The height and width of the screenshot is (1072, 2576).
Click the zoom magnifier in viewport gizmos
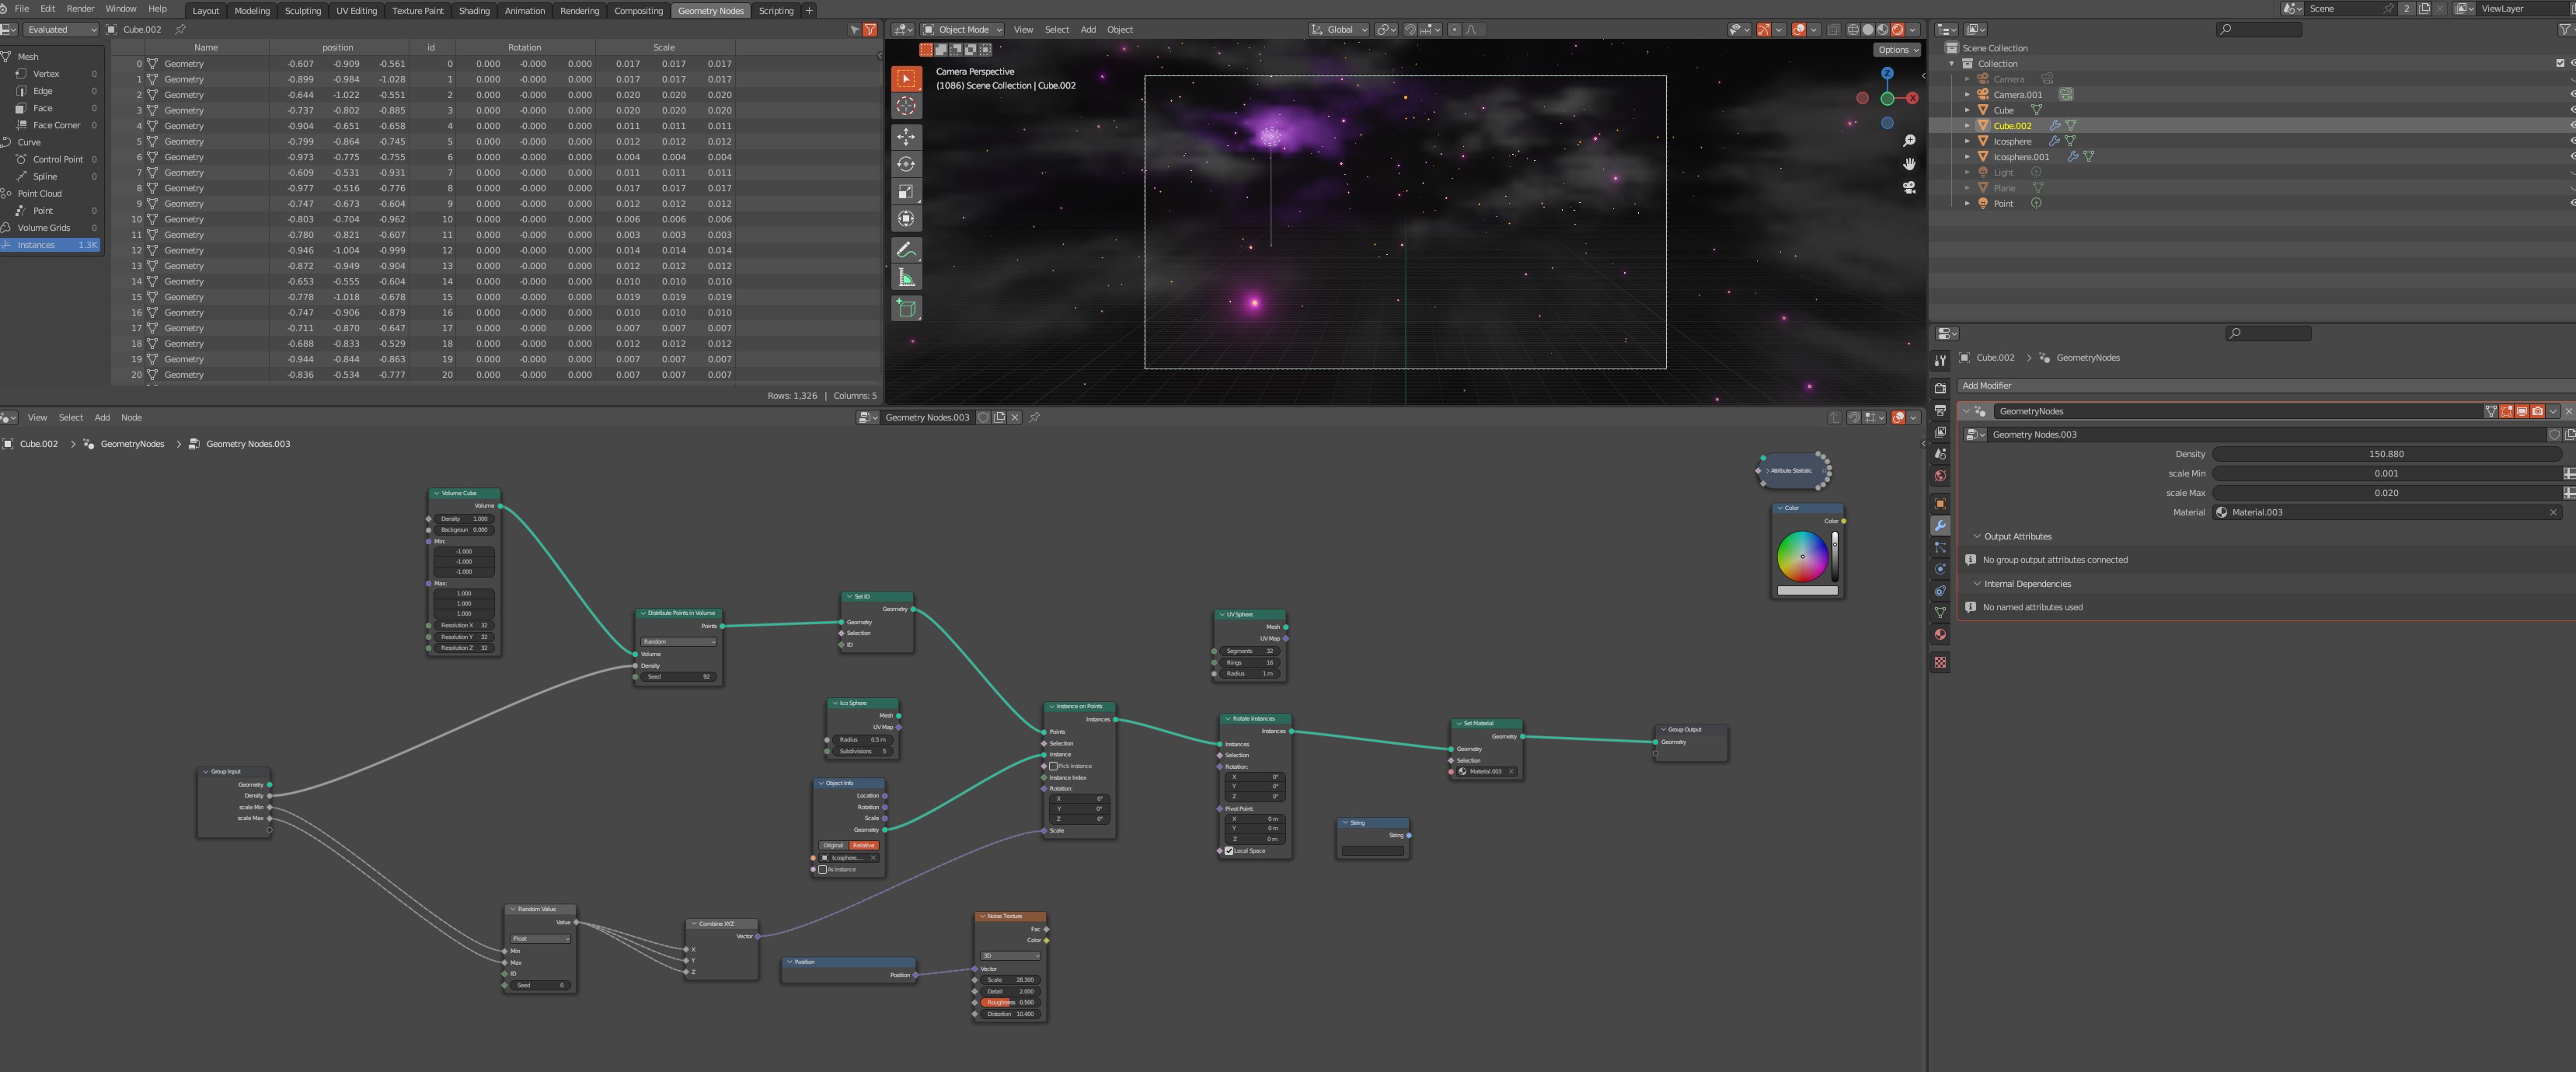pyautogui.click(x=1909, y=140)
